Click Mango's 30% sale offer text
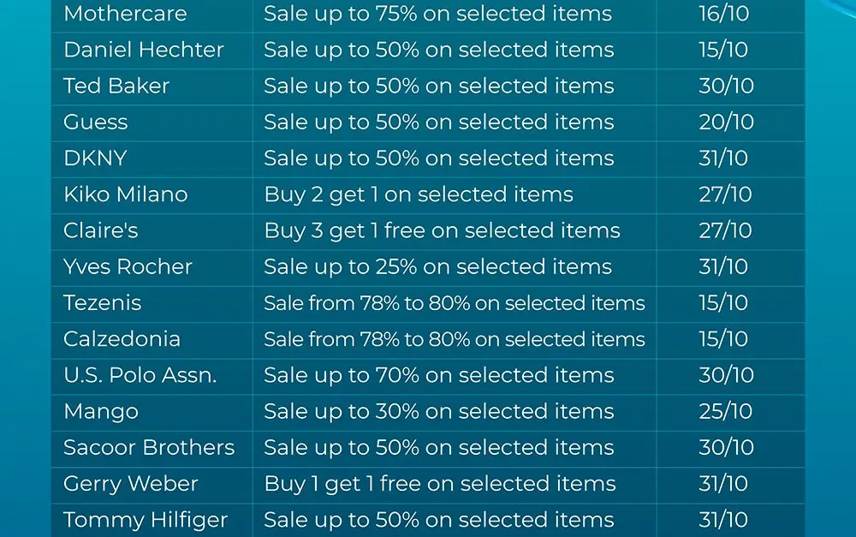Viewport: 856px width, 537px height. [439, 411]
